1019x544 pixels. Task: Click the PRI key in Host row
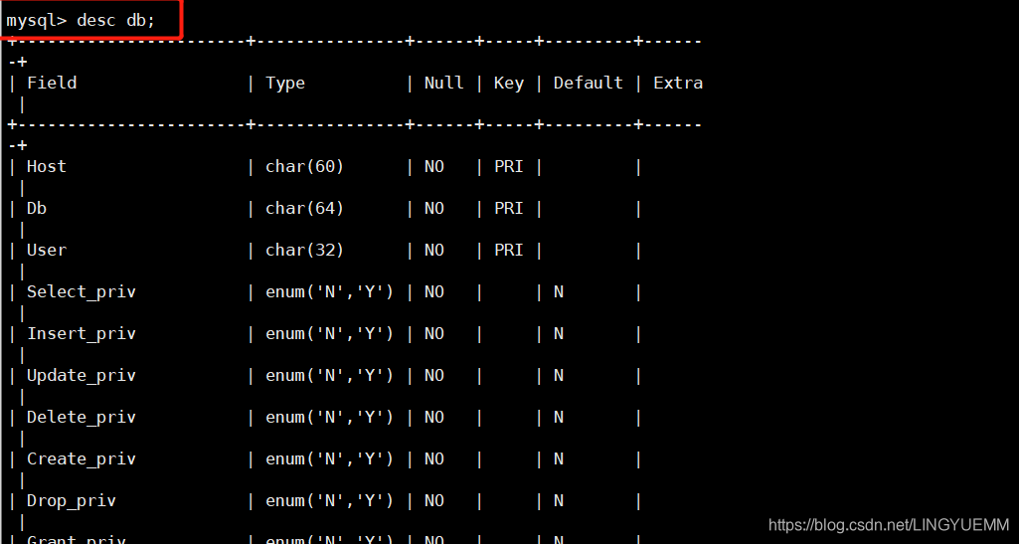(x=509, y=166)
